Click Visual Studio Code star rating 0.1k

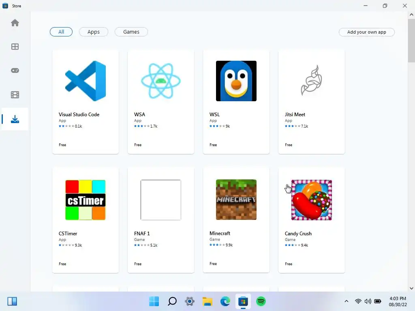point(71,126)
